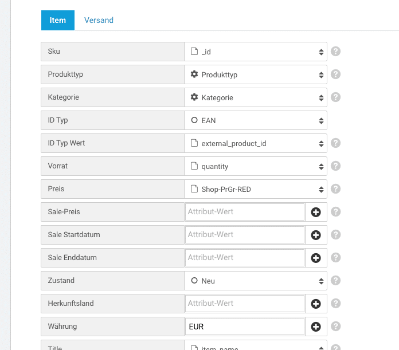Click the plus icon for Sale-Preis
The height and width of the screenshot is (350, 399).
pyautogui.click(x=315, y=212)
